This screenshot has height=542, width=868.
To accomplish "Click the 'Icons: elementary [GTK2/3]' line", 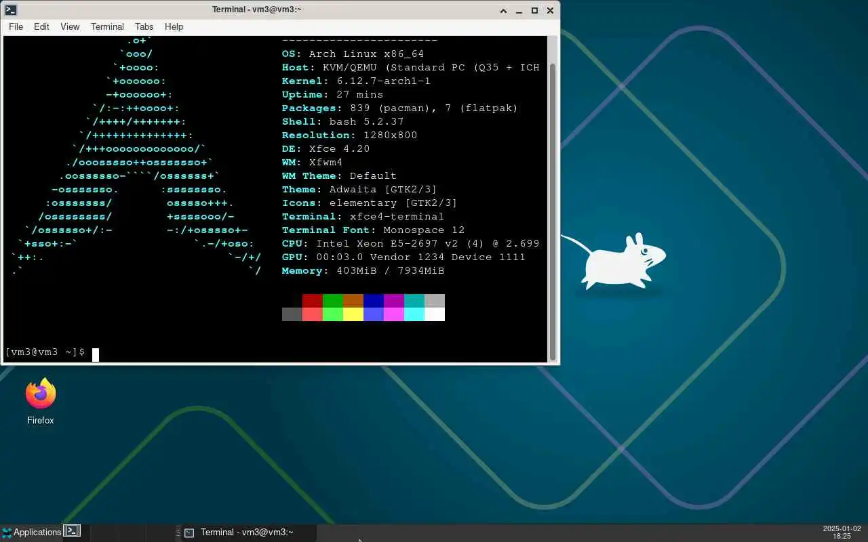I will (x=370, y=203).
